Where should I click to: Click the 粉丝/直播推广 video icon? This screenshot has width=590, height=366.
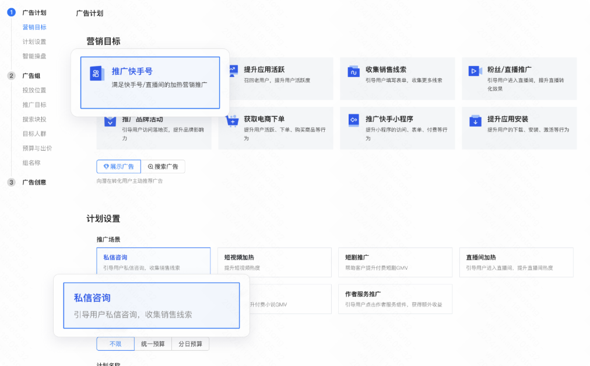tap(475, 71)
